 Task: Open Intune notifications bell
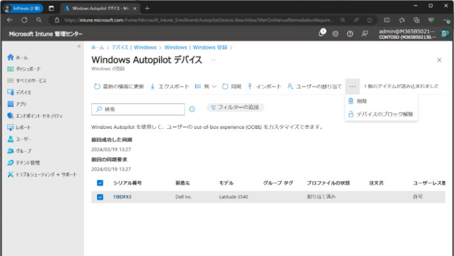(x=321, y=33)
